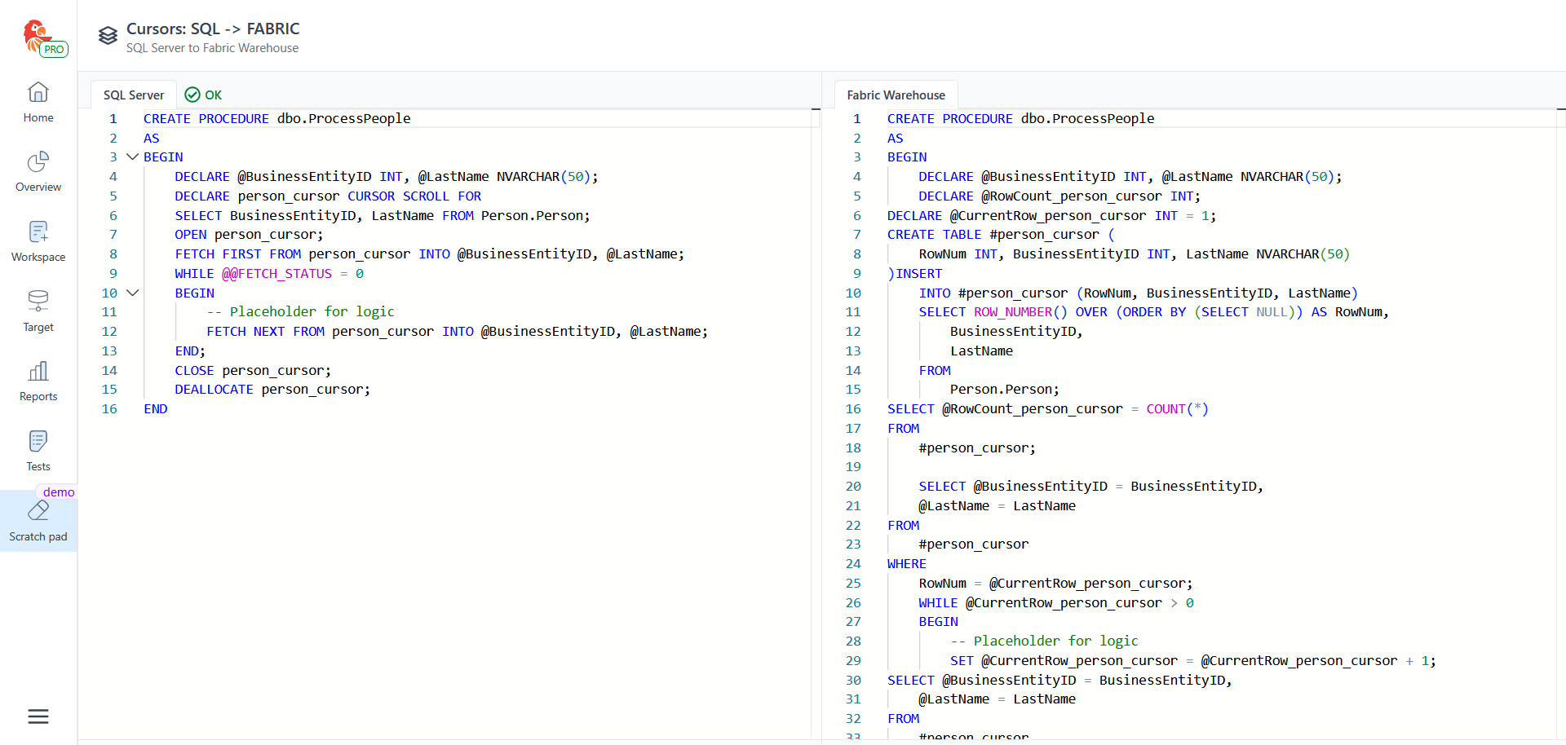Screen dimensions: 1566x745
Task: Select the Scratch pad eraser icon
Action: click(38, 512)
